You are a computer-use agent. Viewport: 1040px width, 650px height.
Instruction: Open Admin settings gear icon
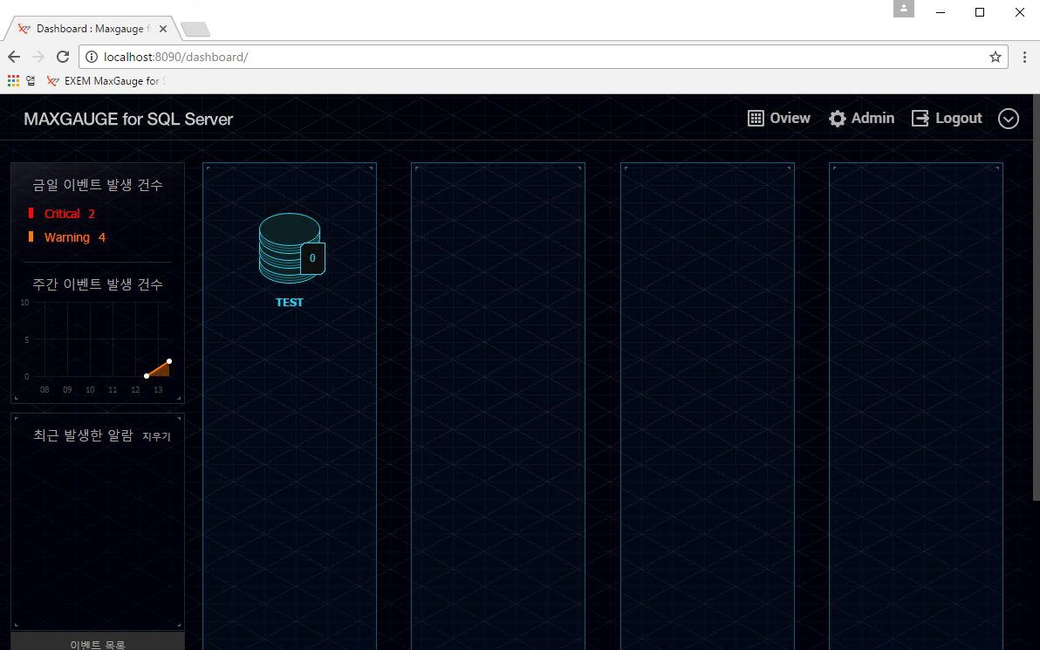tap(837, 118)
